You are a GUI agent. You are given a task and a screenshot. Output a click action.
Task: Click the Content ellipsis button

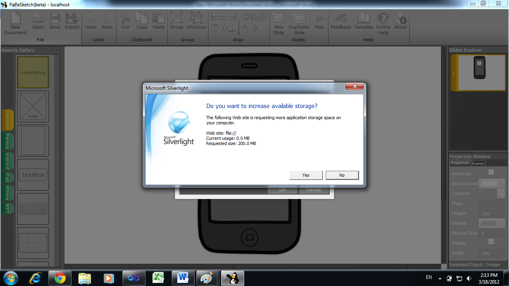click(x=501, y=193)
